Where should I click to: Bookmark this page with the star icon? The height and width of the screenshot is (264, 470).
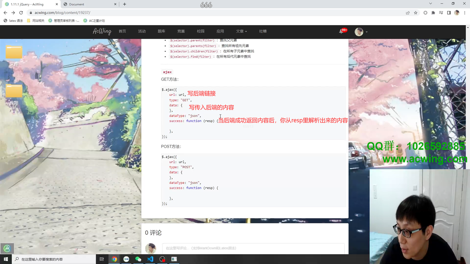[x=415, y=13]
